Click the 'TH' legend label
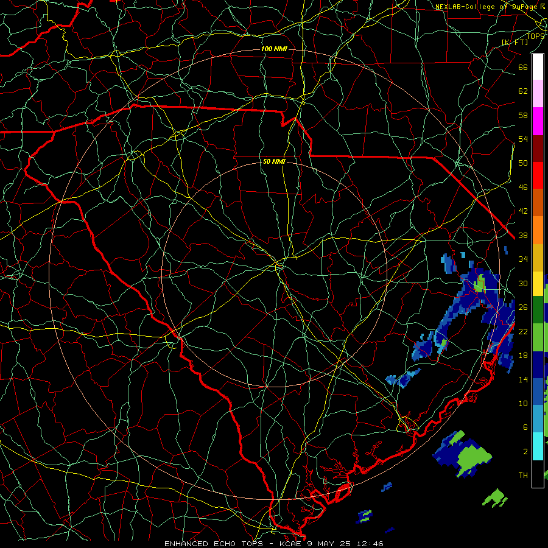The height and width of the screenshot is (548, 548). pos(523,476)
